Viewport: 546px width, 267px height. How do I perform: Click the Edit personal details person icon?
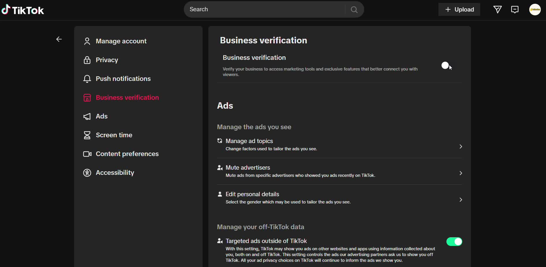(x=220, y=194)
